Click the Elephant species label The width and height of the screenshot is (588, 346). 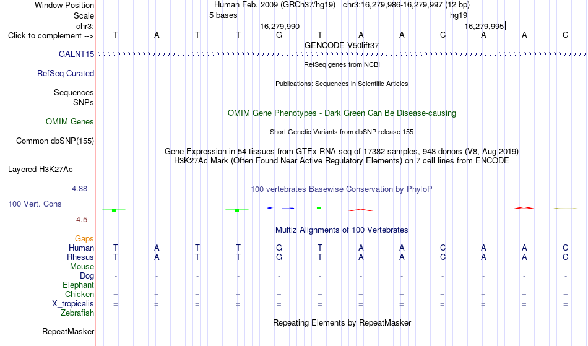pos(78,285)
